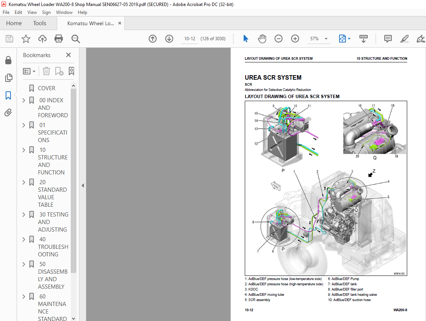The width and height of the screenshot is (426, 321).
Task: Select the arrow selection tool
Action: 246,39
